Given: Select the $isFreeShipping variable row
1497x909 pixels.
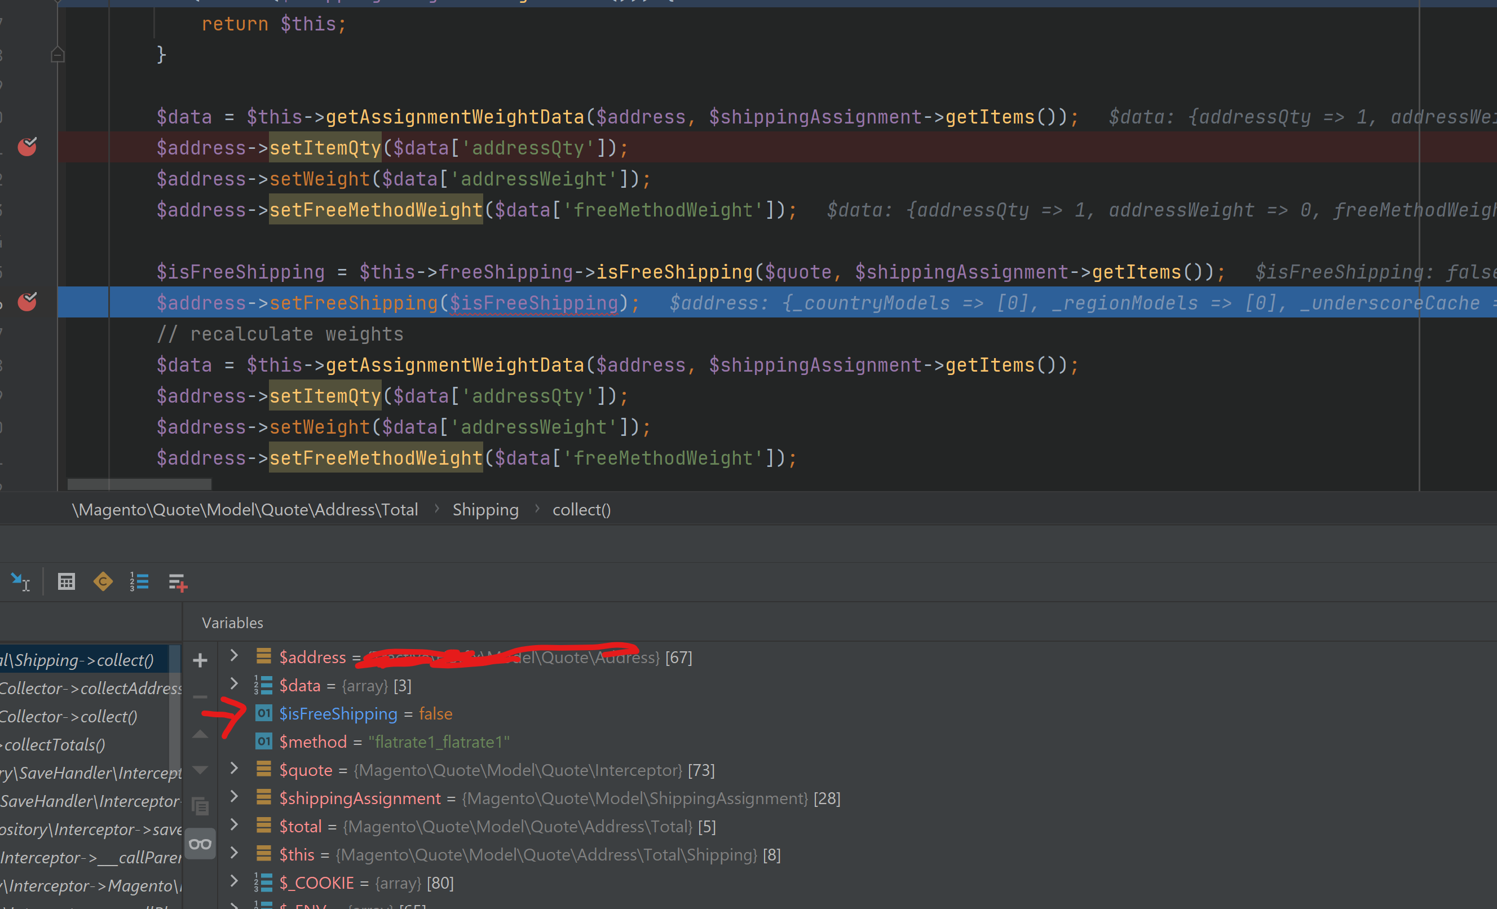Looking at the screenshot, I should [338, 714].
